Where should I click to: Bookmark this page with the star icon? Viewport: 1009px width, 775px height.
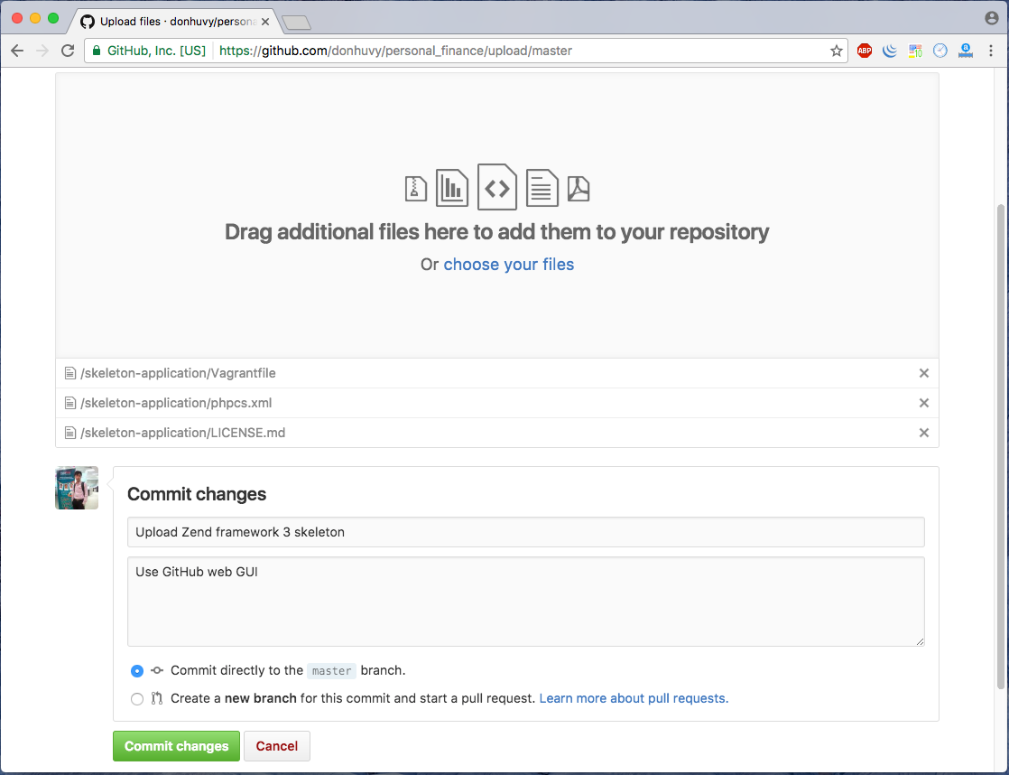(837, 51)
